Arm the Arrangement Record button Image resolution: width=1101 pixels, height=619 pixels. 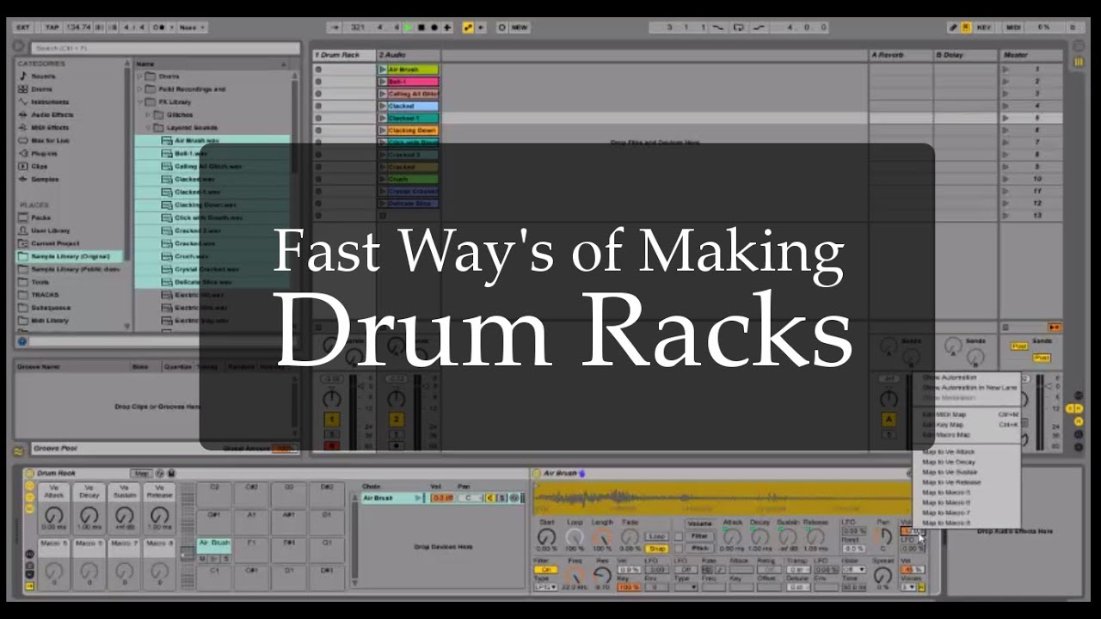click(434, 28)
